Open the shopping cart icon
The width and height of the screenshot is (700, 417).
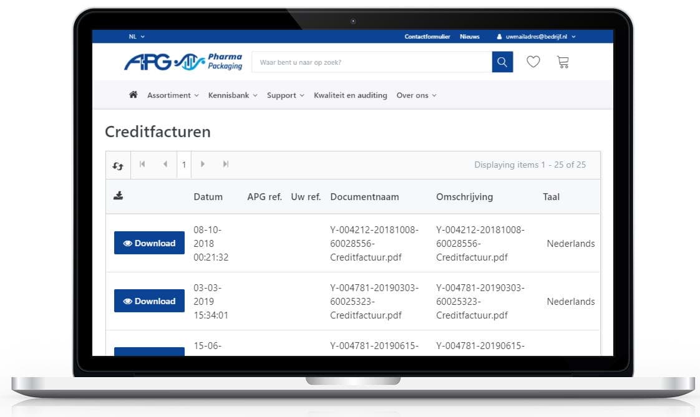coord(563,62)
